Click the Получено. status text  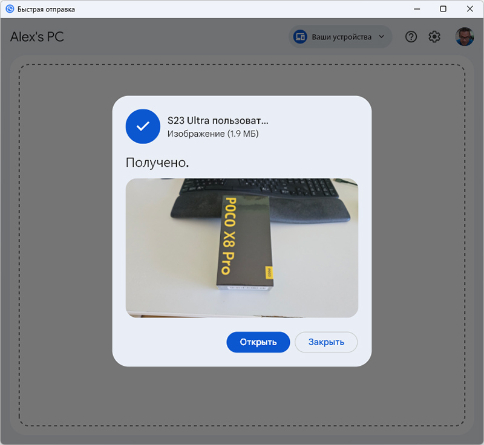tap(157, 163)
